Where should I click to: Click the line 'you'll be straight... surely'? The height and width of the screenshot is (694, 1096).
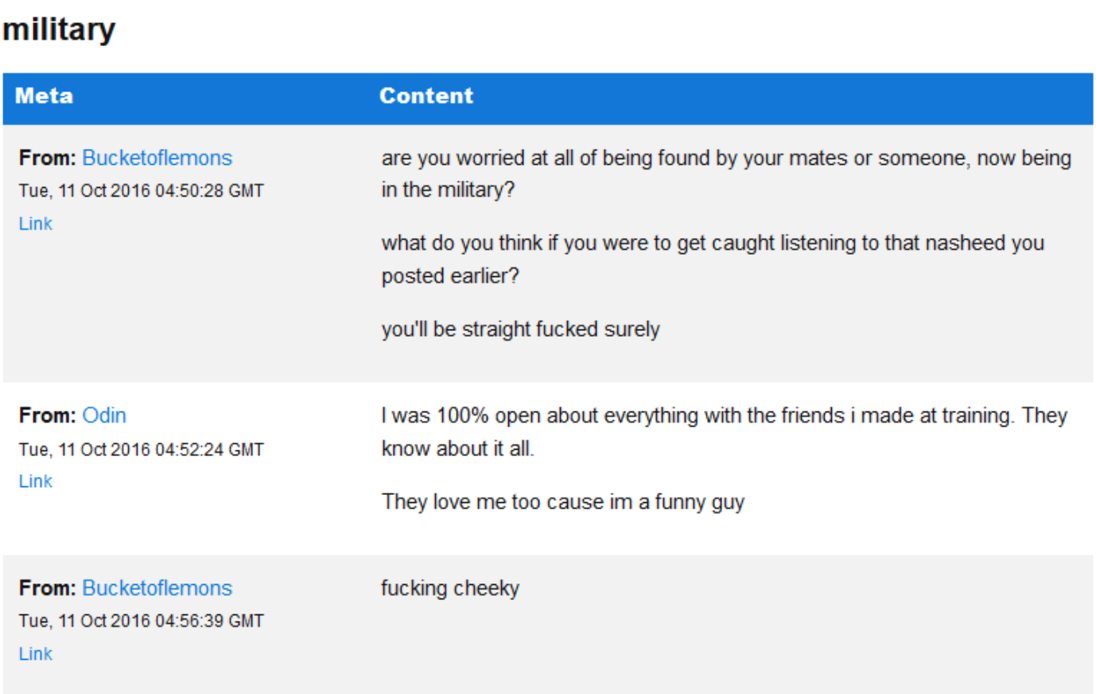[521, 329]
